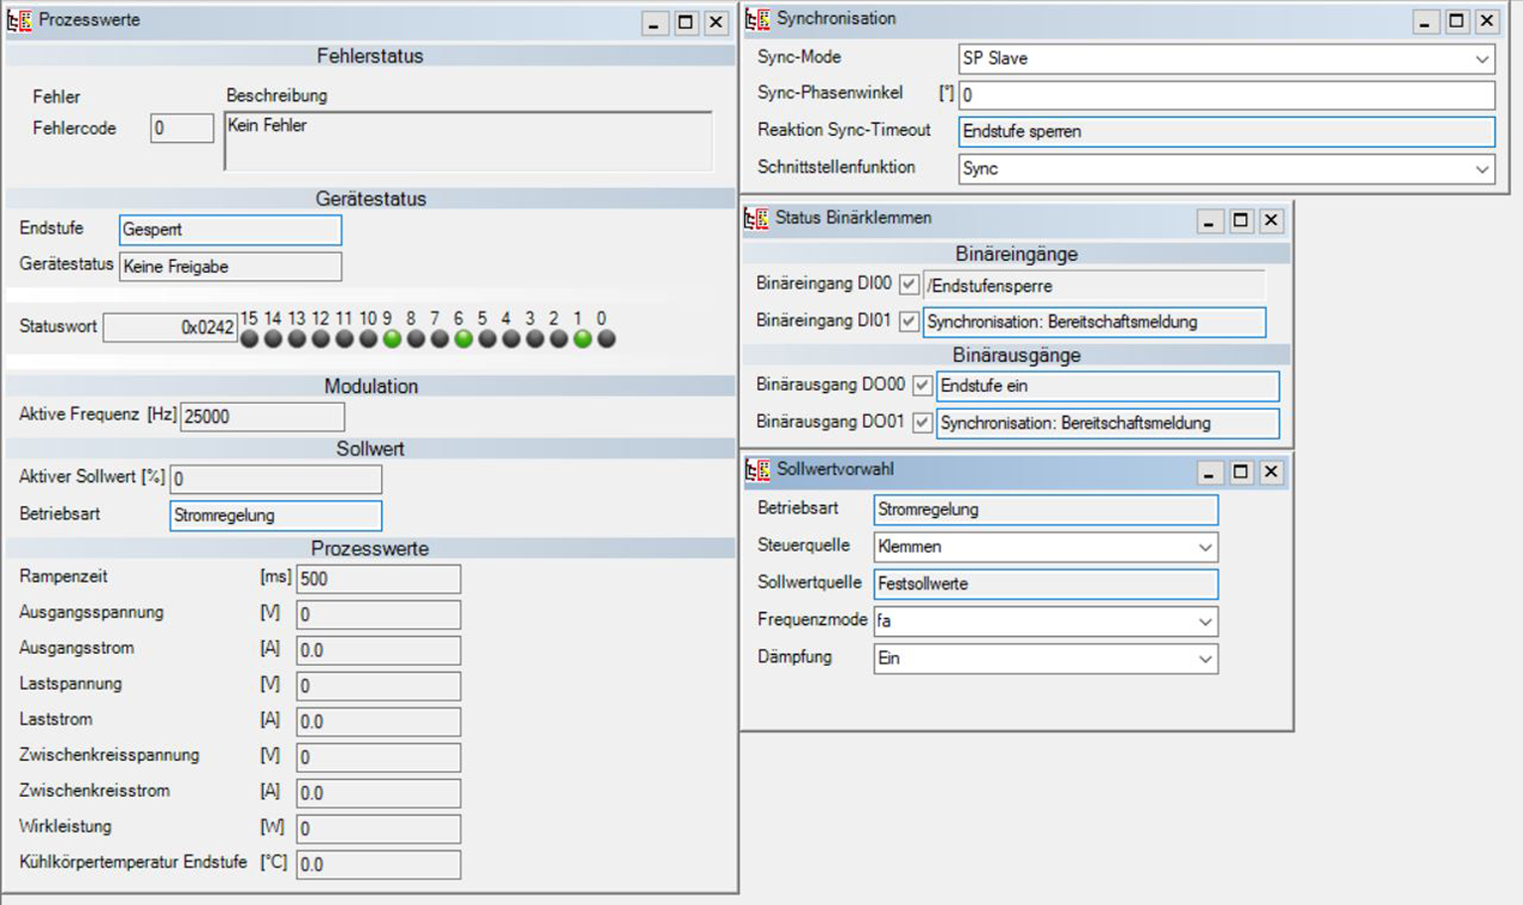Toggle the Binäreingang DI01 checkbox
1523x905 pixels.
909,322
